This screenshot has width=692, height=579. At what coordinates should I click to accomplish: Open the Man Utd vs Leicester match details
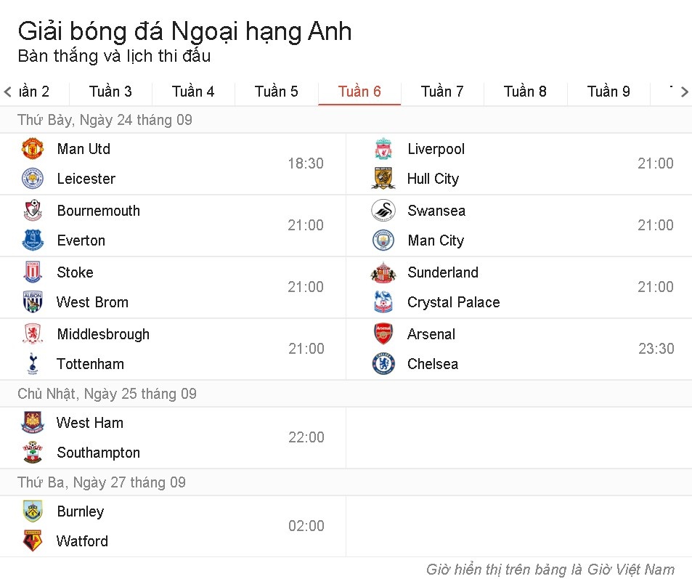[174, 163]
